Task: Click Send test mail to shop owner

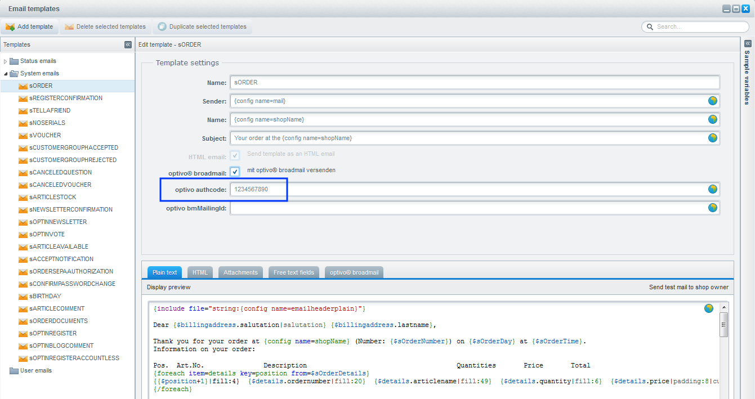Action: coord(689,287)
